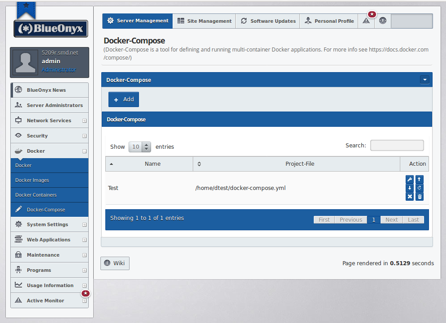
Task: Click the BlueOnyx logo
Action: pos(51,28)
